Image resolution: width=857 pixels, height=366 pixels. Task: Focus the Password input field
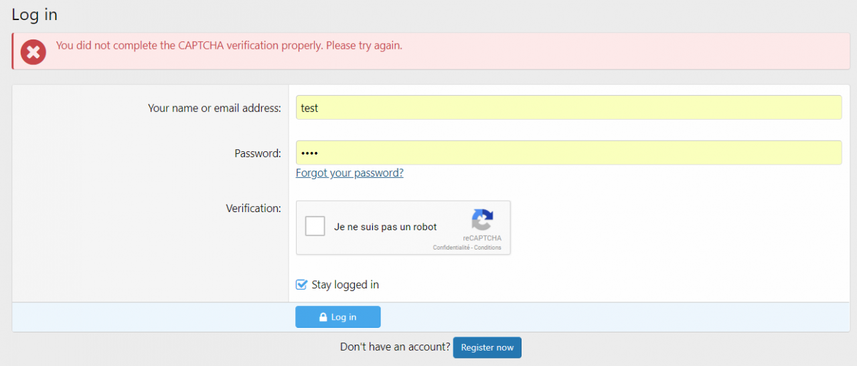(x=568, y=153)
